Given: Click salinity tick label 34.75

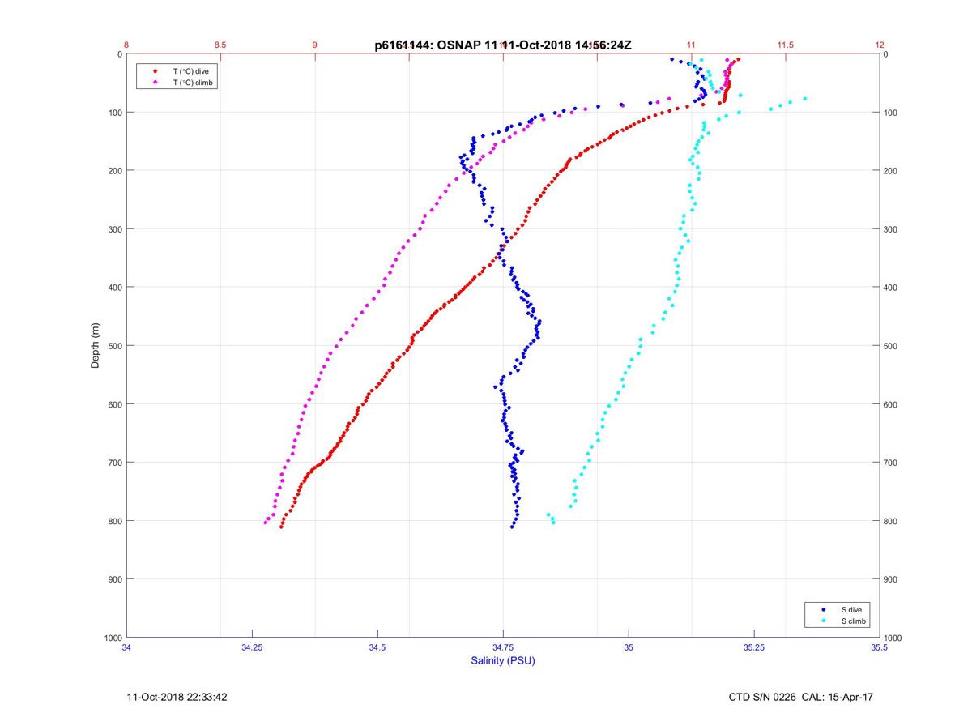Looking at the screenshot, I should pyautogui.click(x=503, y=647).
